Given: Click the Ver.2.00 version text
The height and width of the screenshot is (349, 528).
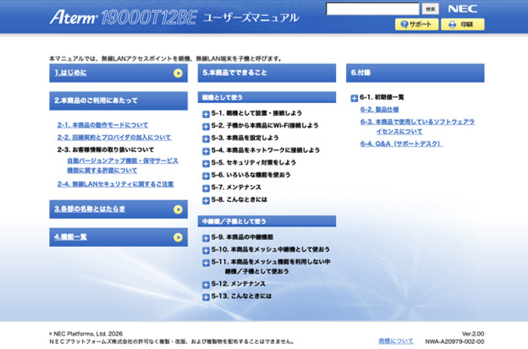Looking at the screenshot, I should click(473, 334).
